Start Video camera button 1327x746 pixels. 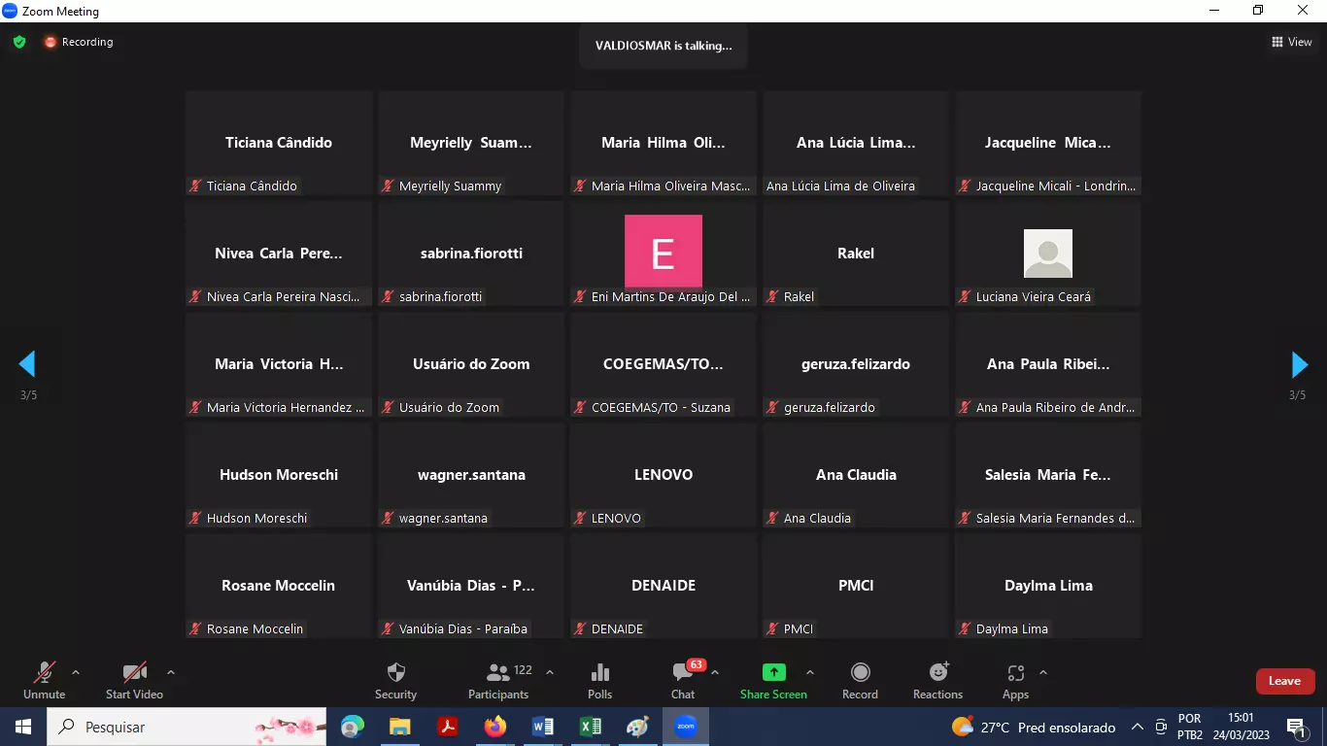pyautogui.click(x=134, y=680)
